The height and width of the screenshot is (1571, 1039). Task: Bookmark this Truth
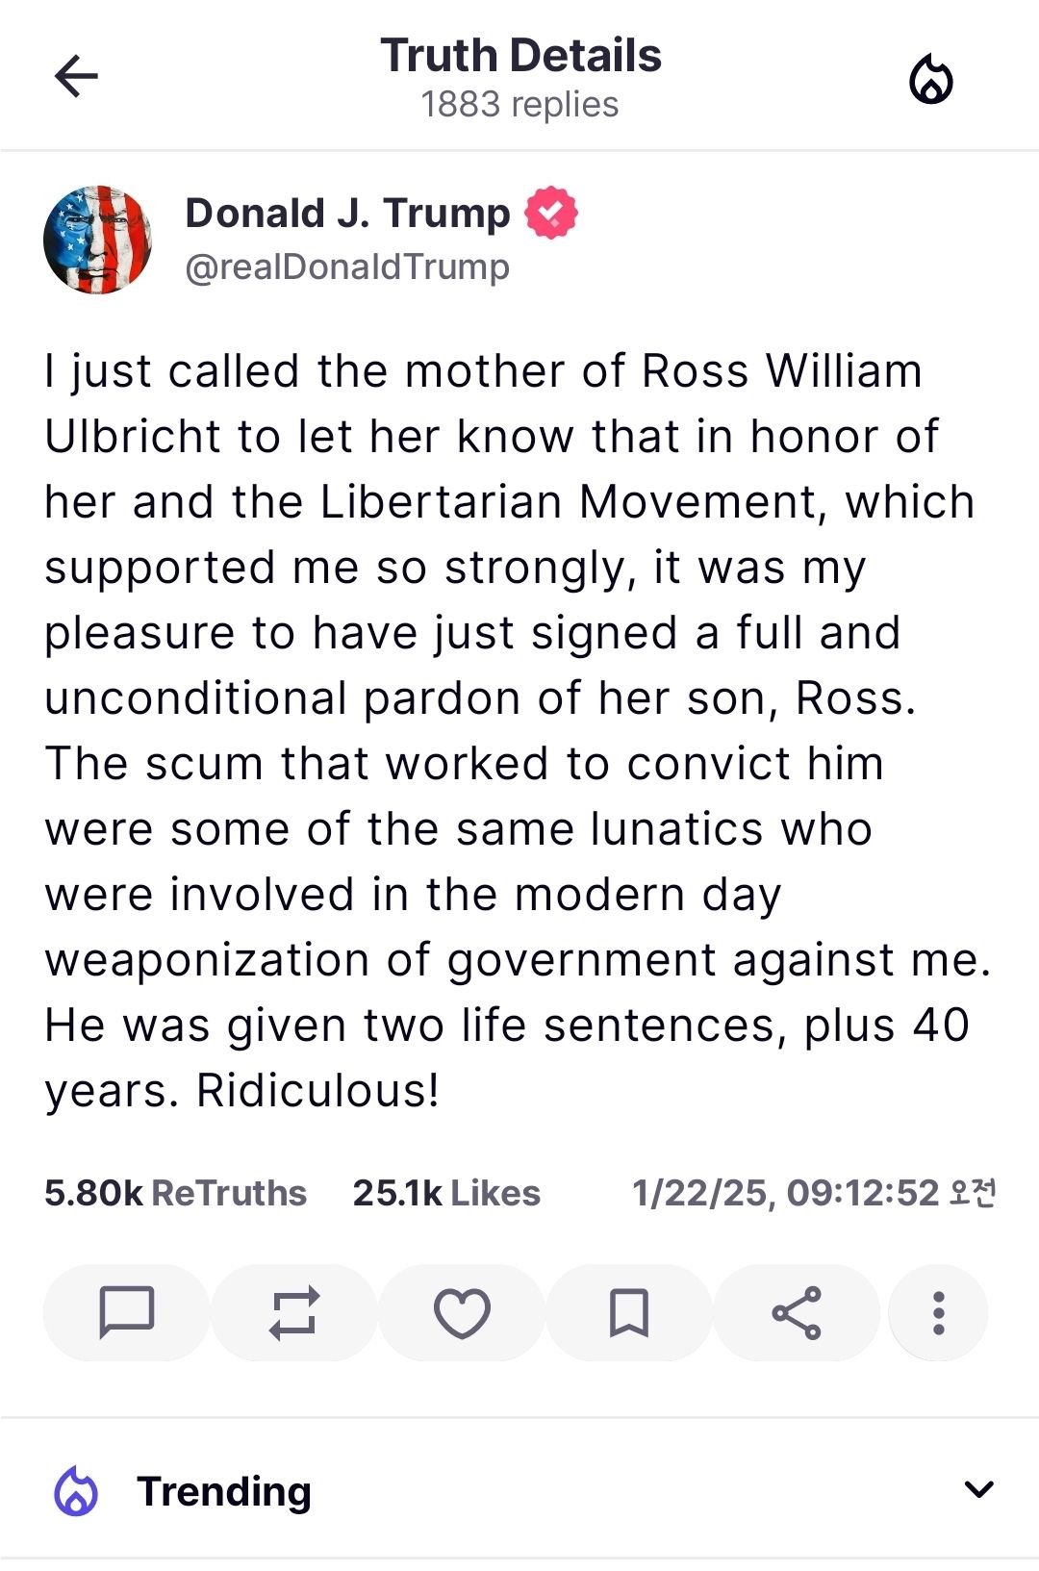629,1312
